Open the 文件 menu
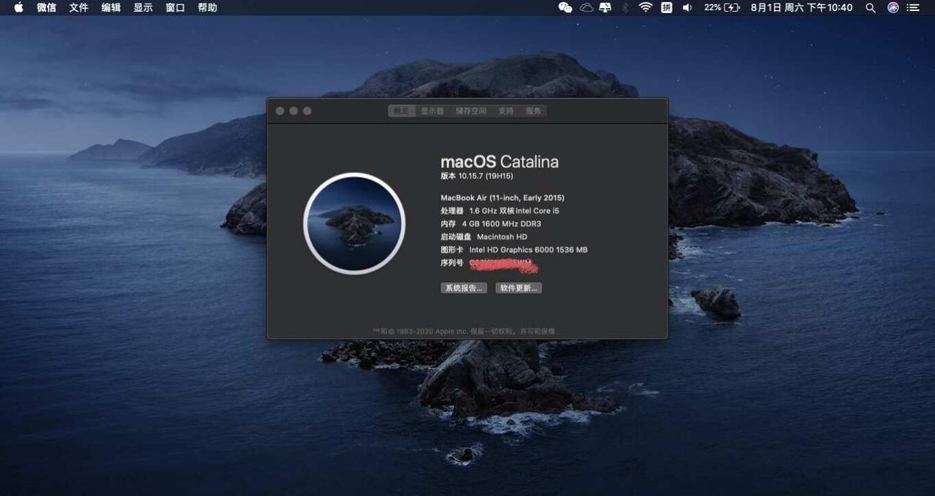 click(x=79, y=7)
